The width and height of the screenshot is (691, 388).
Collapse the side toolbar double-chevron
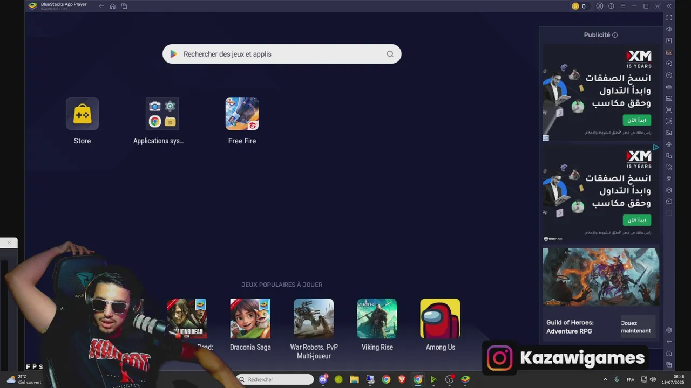pyautogui.click(x=669, y=6)
